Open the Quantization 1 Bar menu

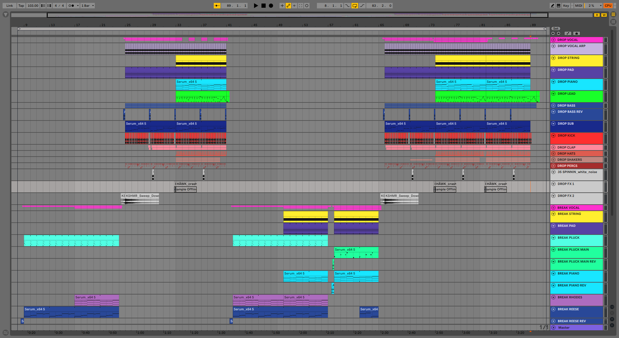(87, 5)
